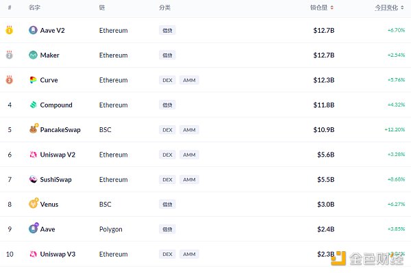Screen dimensions: 411x273
Task: Click the Curve rainbow logo icon
Action: coord(33,80)
